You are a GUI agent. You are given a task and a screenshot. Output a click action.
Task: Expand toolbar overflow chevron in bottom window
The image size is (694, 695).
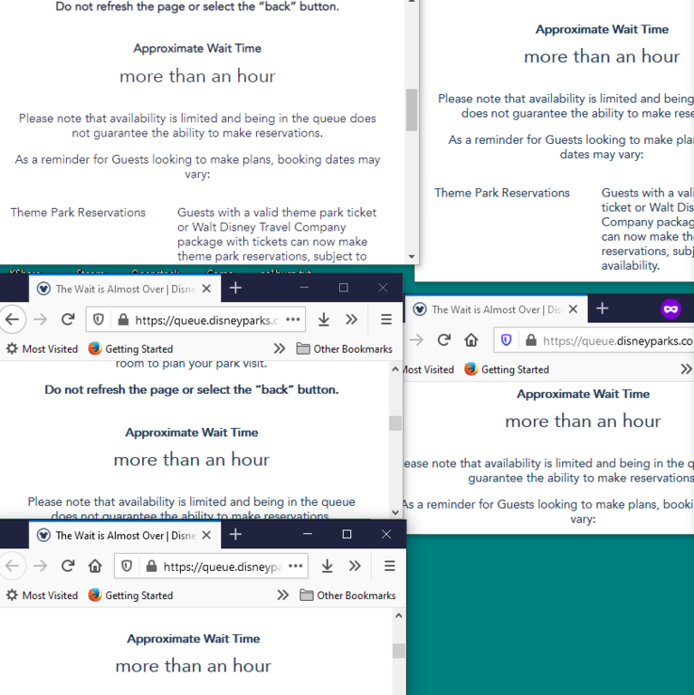coord(355,566)
